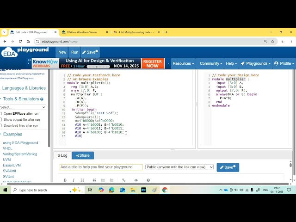Image resolution: width=296 pixels, height=222 pixels.
Task: Open Verilog/SystemVerilog examples link
Action: tap(20, 154)
